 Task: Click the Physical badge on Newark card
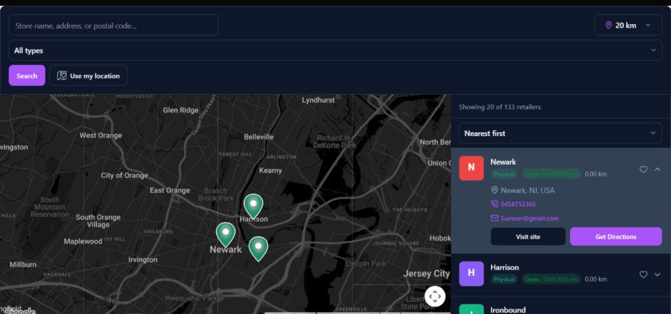504,174
